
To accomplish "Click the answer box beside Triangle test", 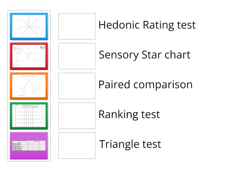I will [76, 146].
